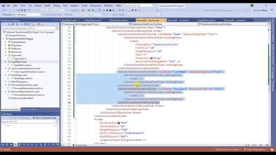Toggle Show External Code in Call Stack

pos(44,118)
